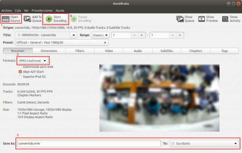242x153 pixels.
Task: Uncheck Align A/V Start
Action: click(20, 72)
